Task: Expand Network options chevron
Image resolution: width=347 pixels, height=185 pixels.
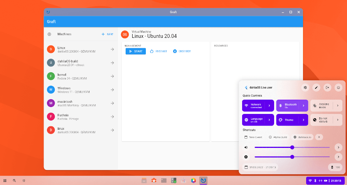Action: (x=270, y=106)
